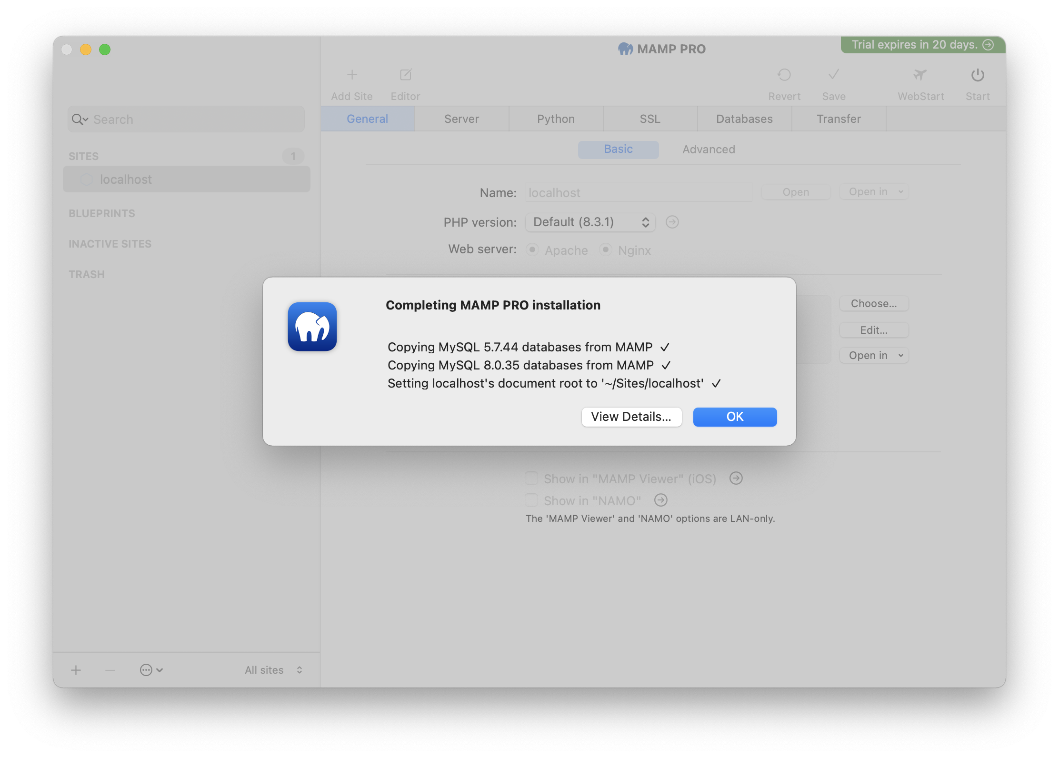Click the BLUEPRINTS sidebar section
Viewport: 1059px width, 758px height.
tap(102, 213)
